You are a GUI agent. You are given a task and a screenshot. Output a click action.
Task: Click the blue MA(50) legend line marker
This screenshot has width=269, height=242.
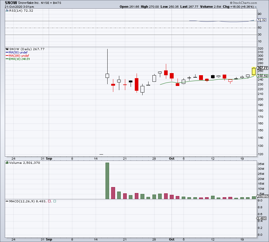[7, 53]
